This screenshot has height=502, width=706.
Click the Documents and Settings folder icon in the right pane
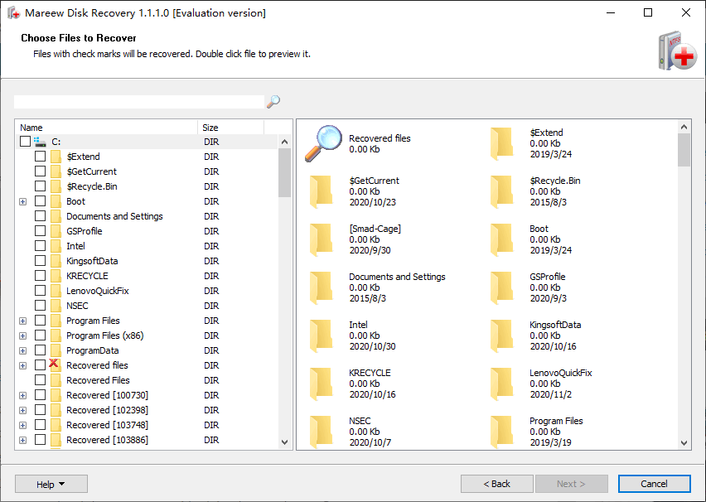(321, 288)
